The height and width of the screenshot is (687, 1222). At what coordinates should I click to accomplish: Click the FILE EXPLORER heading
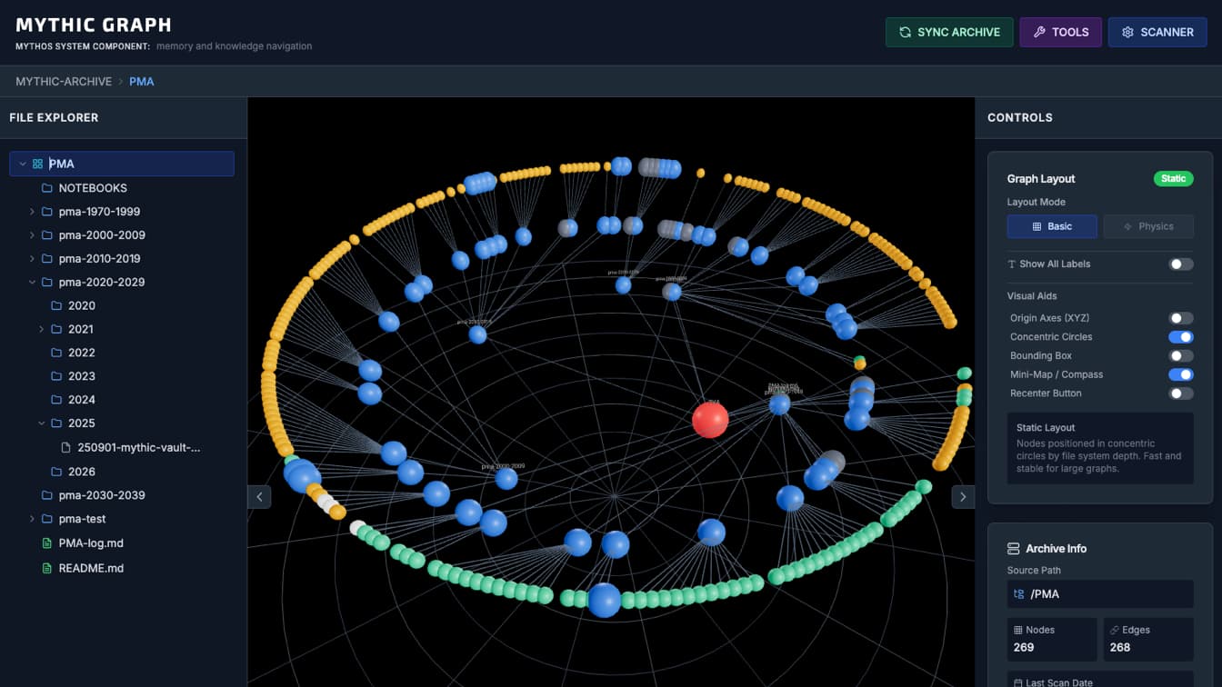point(54,117)
